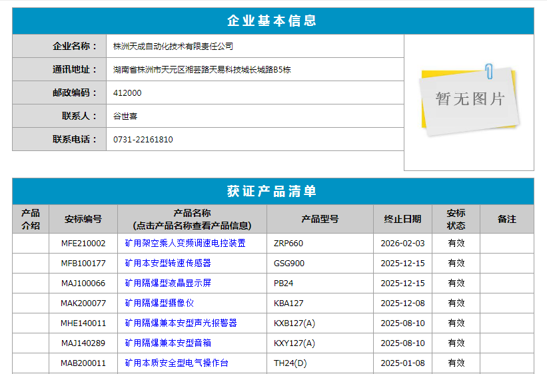The width and height of the screenshot is (547, 374).
Task: Select product model GSG900
Action: (x=289, y=263)
